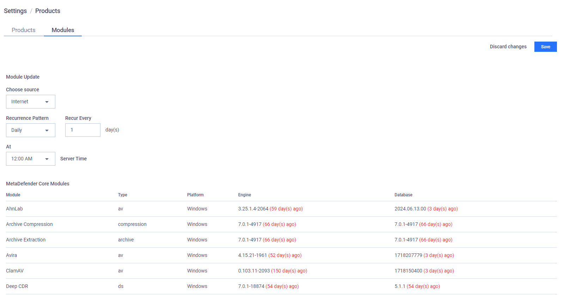Click the archive type cell
Viewport: 564px width, 295px height.
(126, 240)
